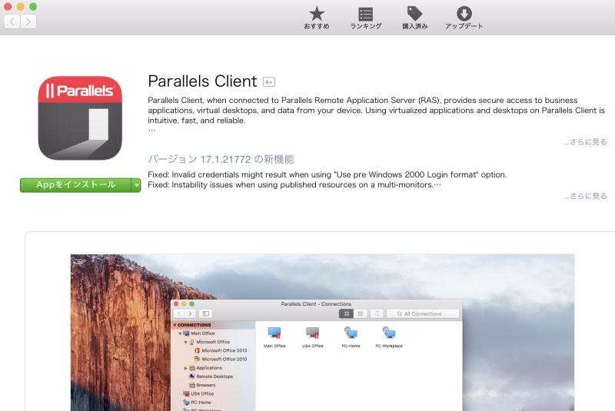615x411 pixels.
Task: Toggle the sidebar button in screenshot window
Action: point(205,314)
